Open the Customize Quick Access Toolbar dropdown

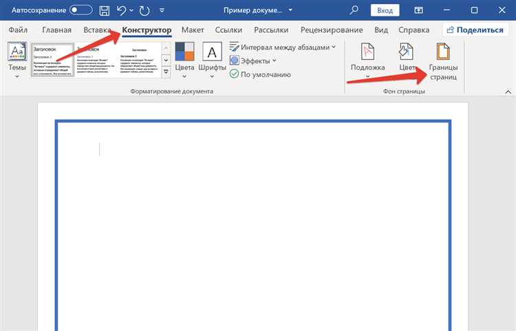[x=162, y=10]
